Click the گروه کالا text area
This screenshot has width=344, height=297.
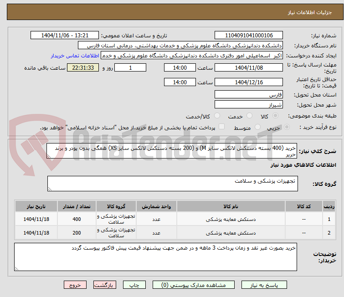point(173,184)
